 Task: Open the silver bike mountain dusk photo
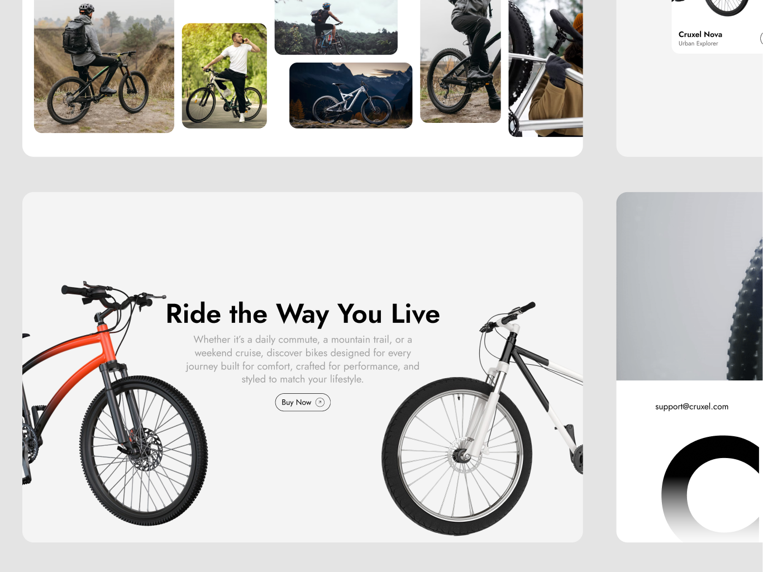(351, 96)
